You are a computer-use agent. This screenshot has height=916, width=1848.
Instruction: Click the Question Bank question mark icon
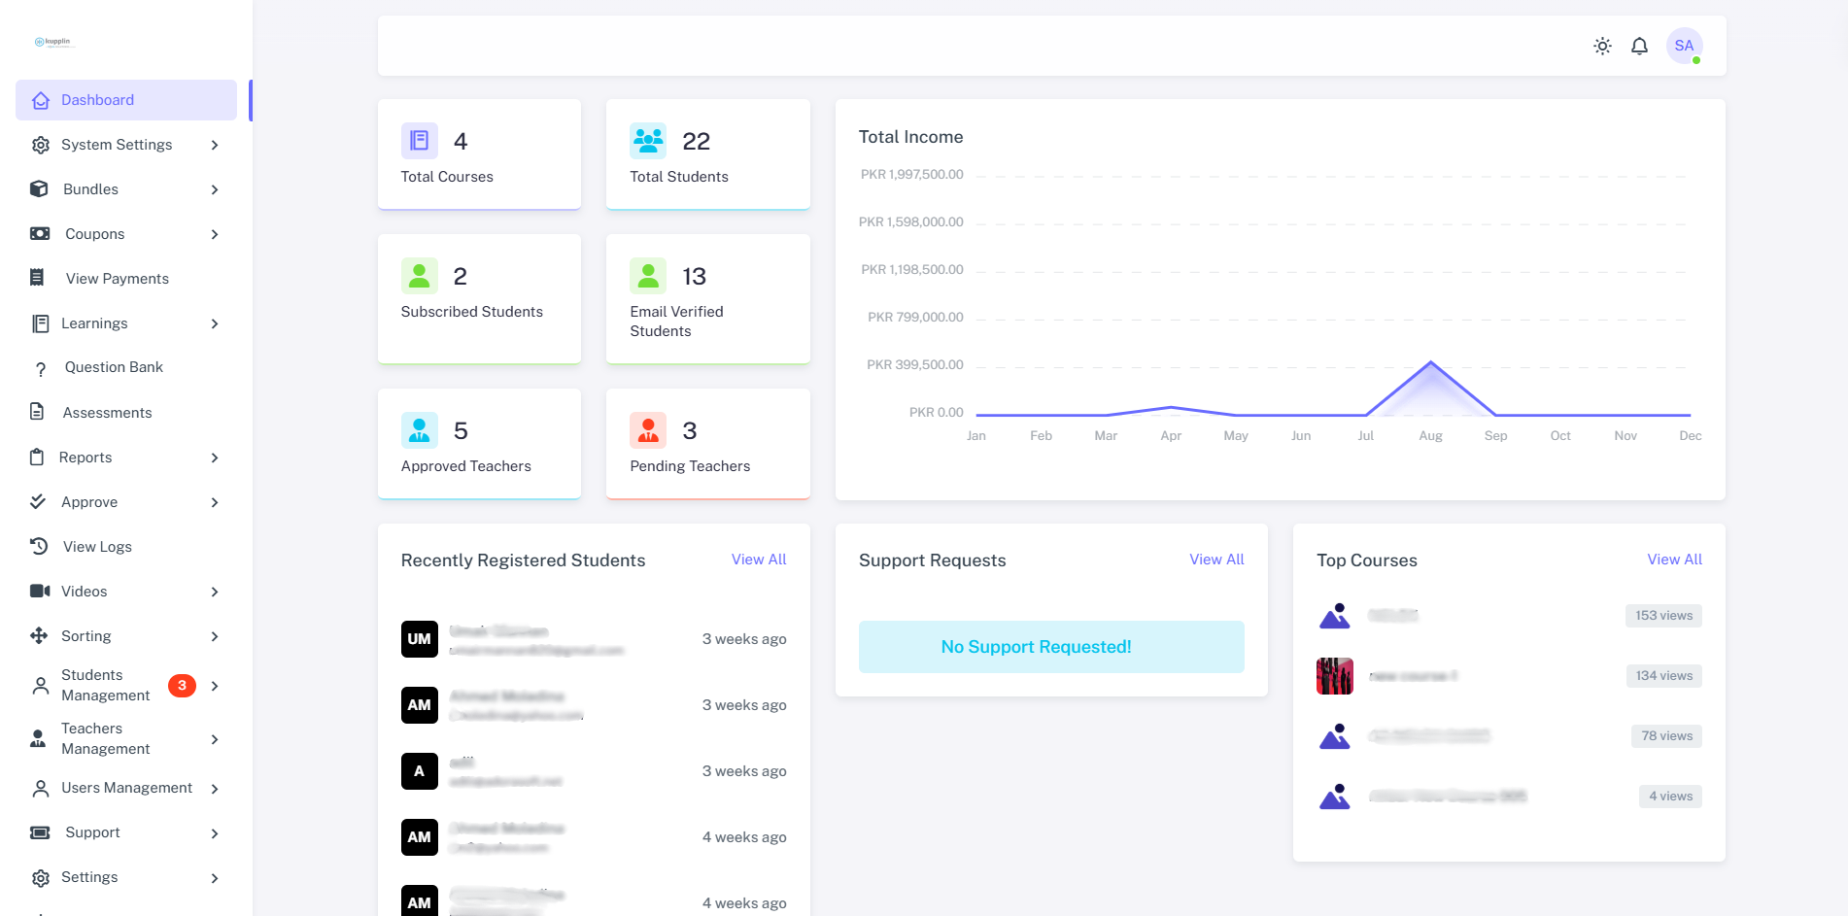(40, 368)
